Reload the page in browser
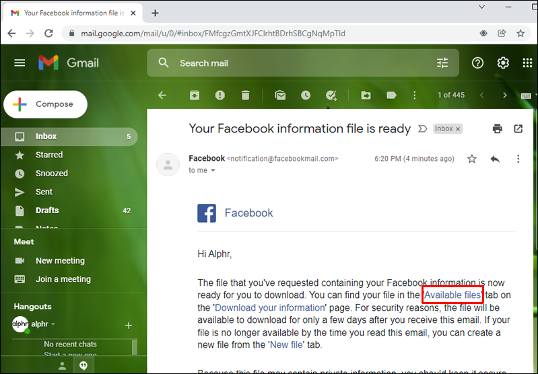The image size is (538, 374). (48, 33)
